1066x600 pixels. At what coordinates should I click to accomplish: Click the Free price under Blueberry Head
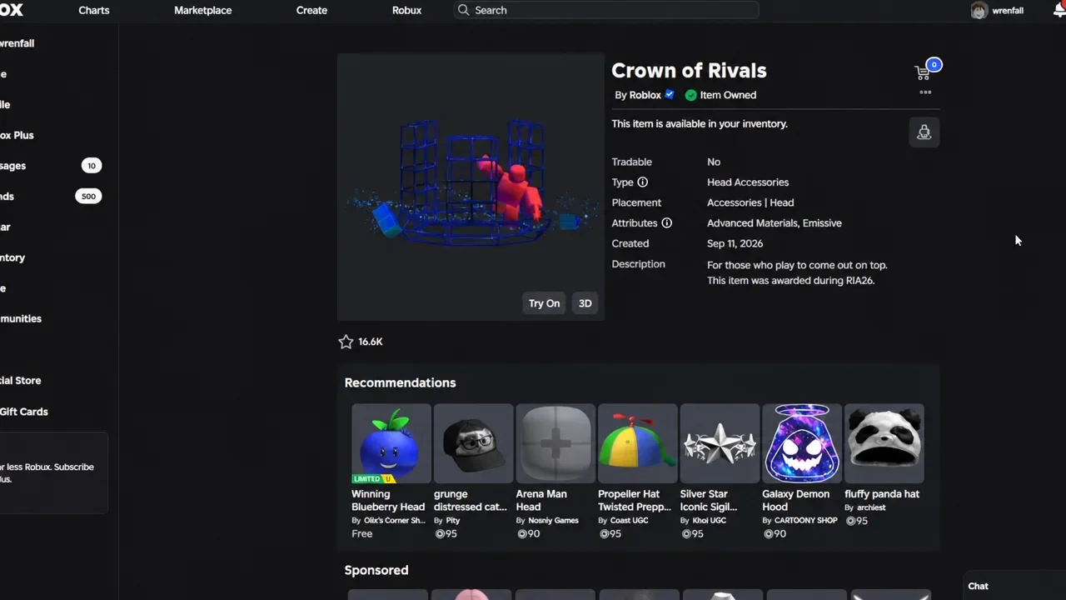pos(362,533)
